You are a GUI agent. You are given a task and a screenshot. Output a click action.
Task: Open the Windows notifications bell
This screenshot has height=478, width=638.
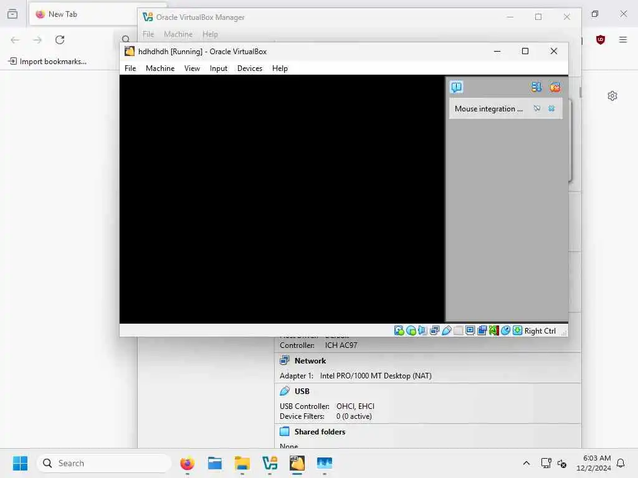(x=621, y=463)
